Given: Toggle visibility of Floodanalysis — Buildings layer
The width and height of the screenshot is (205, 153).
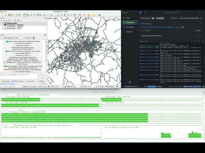Looking at the screenshot, I should tap(3, 25).
